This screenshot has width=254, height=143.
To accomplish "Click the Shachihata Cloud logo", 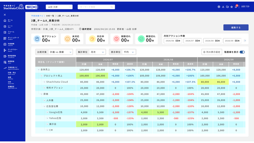I will 13,7.
